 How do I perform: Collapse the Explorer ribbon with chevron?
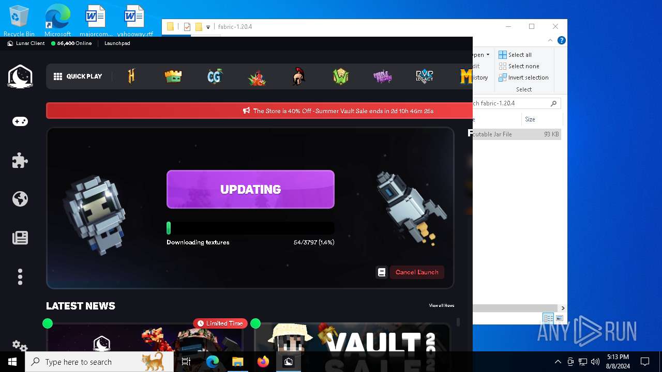pyautogui.click(x=550, y=40)
